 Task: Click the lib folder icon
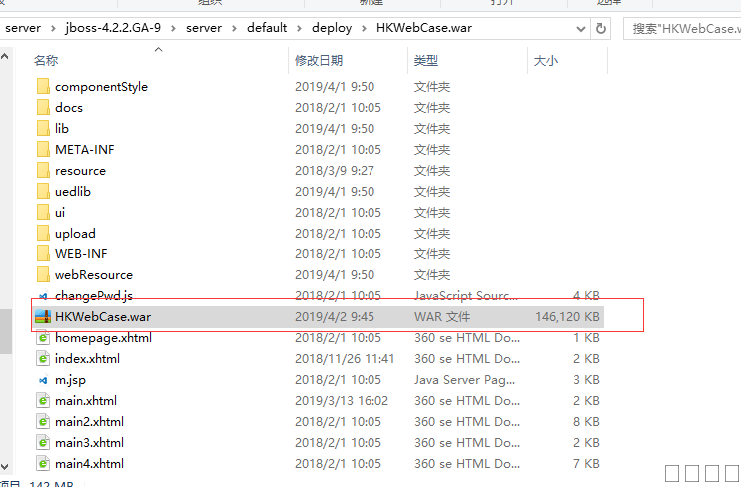coord(43,128)
